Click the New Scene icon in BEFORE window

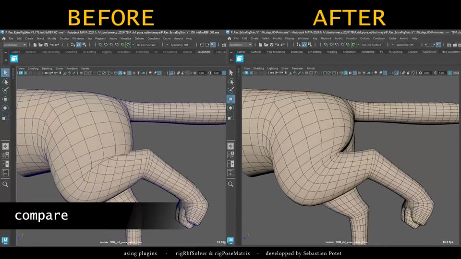[x=35, y=45]
